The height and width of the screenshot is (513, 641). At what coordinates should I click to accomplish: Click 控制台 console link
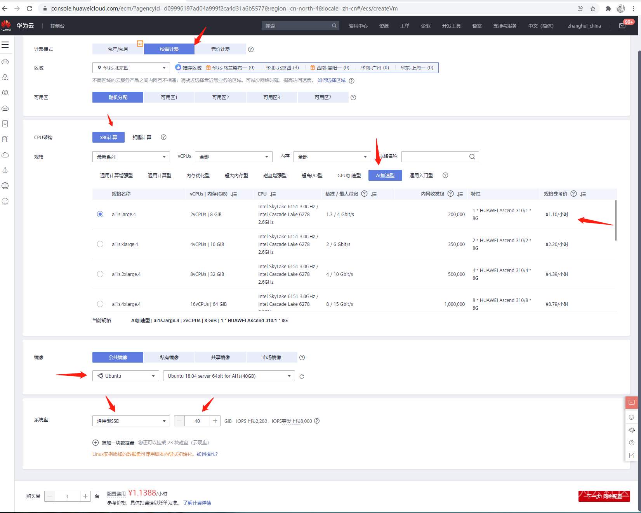(57, 26)
